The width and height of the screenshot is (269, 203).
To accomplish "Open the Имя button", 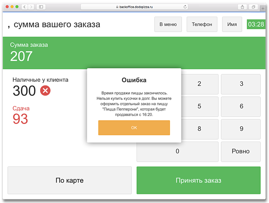I will (232, 24).
